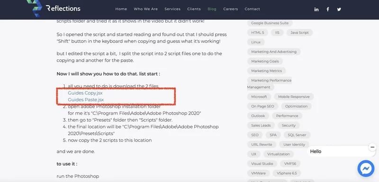
Task: Minimize the Hello chat popup
Action: [x=372, y=147]
